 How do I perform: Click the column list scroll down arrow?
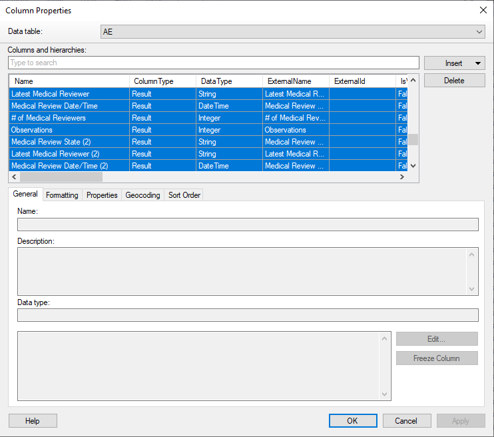pyautogui.click(x=413, y=166)
